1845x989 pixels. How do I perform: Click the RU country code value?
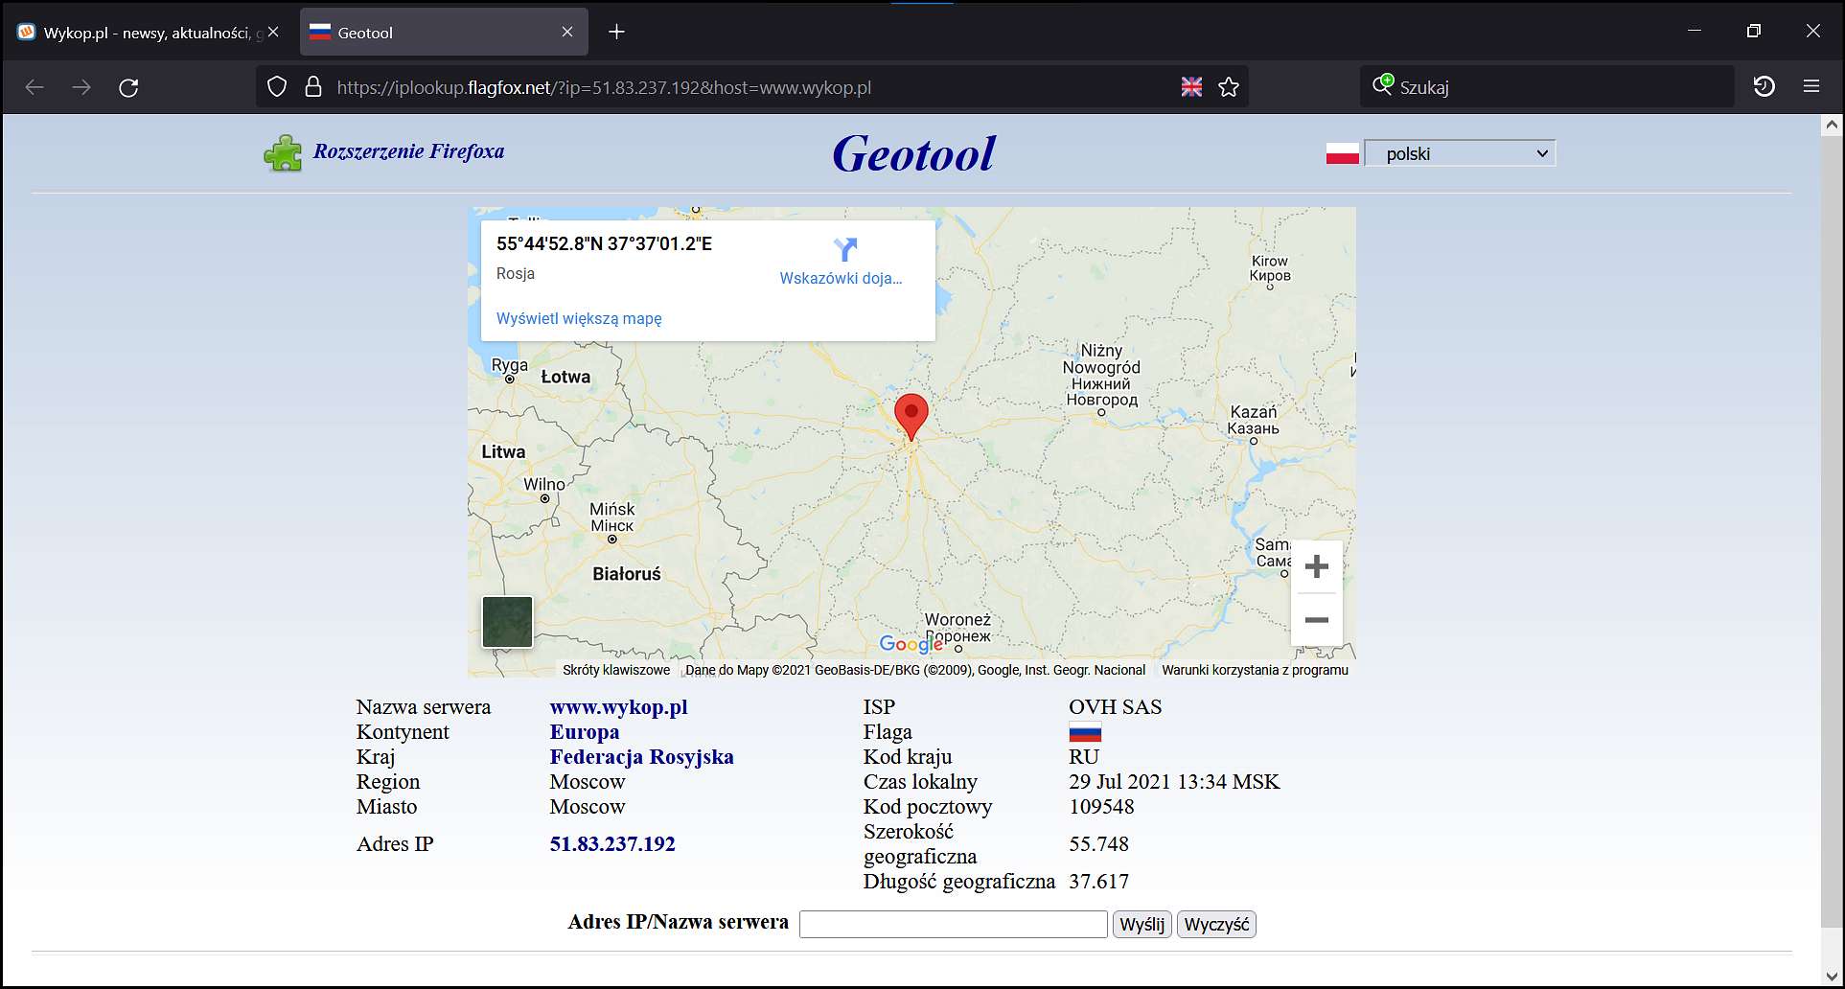[1084, 757]
